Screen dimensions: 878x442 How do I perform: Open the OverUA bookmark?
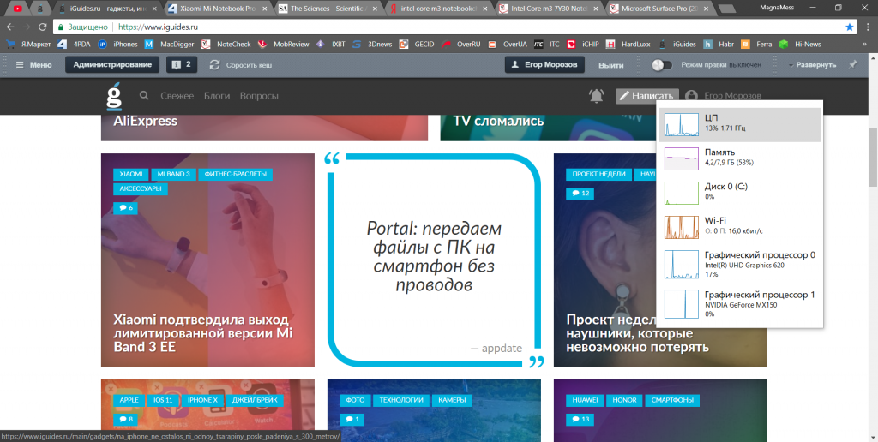(x=508, y=45)
